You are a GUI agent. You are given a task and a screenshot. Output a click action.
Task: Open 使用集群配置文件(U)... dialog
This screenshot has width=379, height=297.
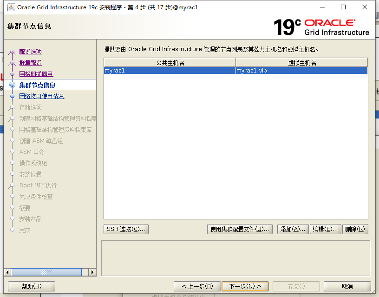pos(240,229)
